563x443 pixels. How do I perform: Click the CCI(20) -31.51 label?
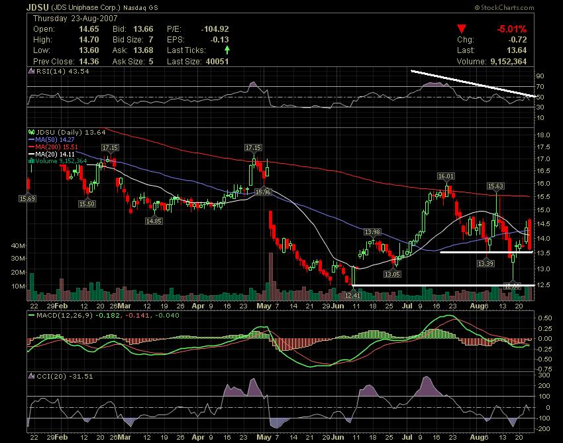tap(65, 376)
